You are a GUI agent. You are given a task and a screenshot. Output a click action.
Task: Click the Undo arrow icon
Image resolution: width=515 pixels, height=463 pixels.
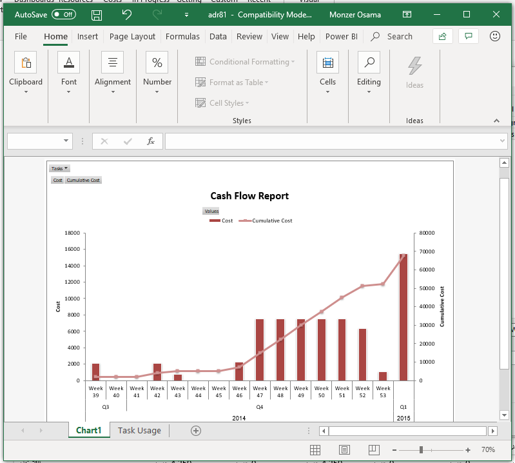coord(126,14)
